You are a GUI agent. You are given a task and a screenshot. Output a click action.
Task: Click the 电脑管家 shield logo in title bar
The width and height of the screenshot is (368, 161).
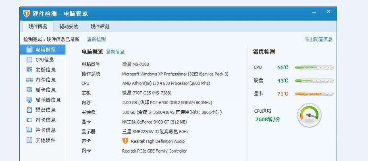(x=27, y=14)
